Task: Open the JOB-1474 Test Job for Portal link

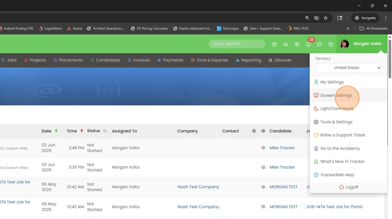Action: point(334,207)
